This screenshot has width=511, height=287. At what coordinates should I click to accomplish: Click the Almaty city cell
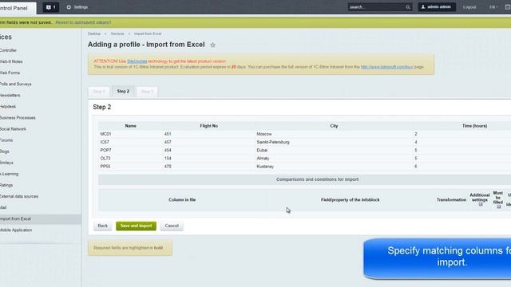[x=263, y=159]
